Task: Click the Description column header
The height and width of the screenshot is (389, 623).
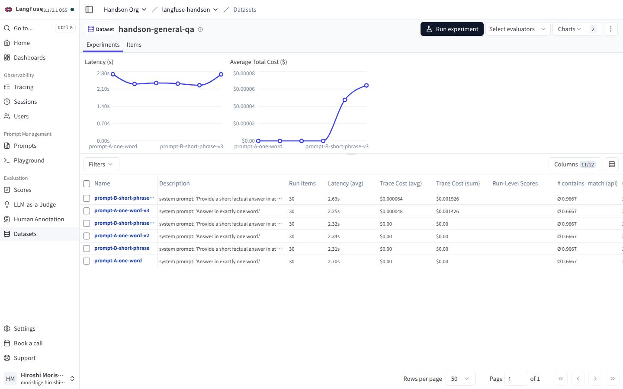Action: tap(174, 184)
